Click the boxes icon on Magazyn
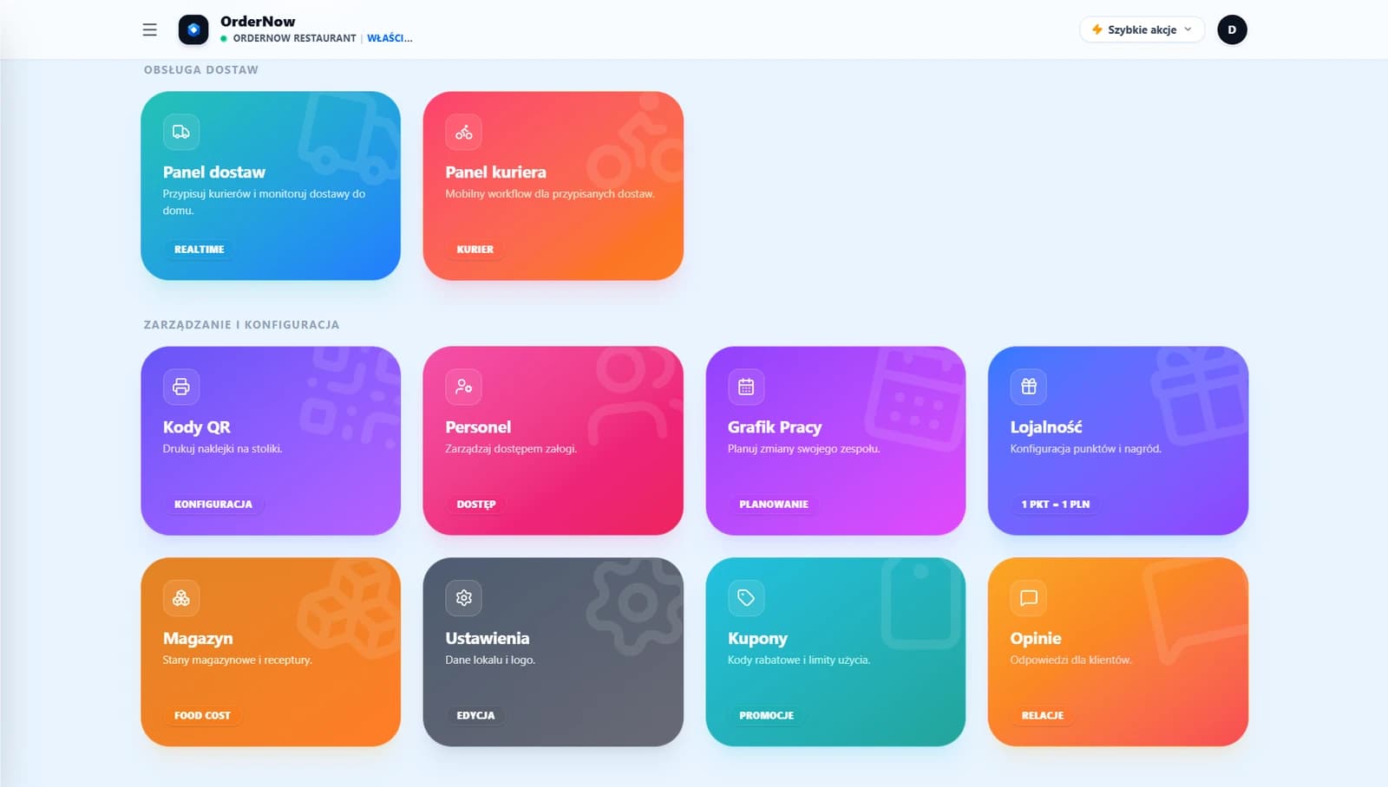 pos(181,598)
